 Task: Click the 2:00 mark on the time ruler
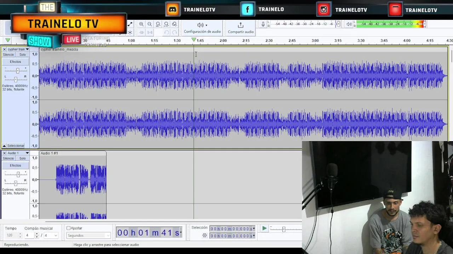pyautogui.click(x=223, y=41)
